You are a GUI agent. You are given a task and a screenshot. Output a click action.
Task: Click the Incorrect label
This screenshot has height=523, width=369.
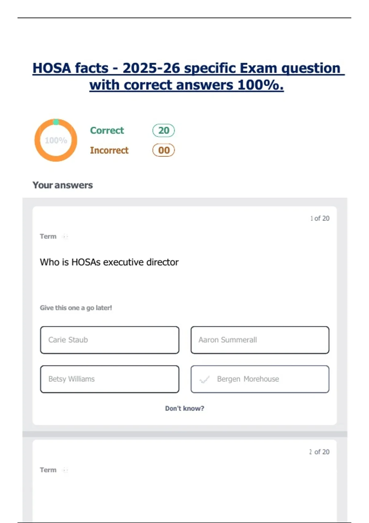coord(109,150)
